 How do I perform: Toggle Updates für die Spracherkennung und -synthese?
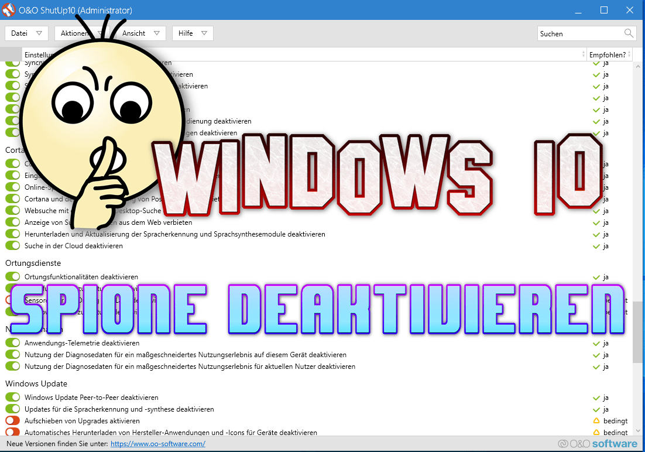13,409
